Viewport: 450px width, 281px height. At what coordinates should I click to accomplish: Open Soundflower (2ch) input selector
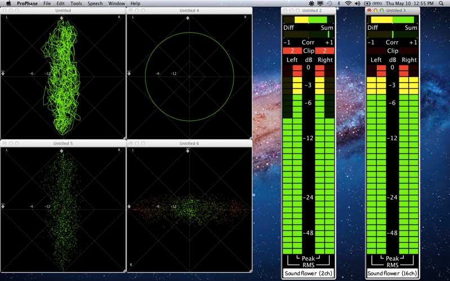[308, 273]
